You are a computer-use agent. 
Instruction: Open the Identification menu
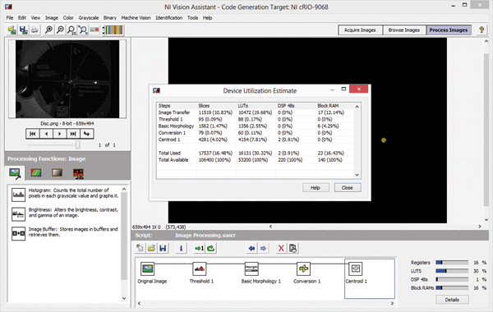point(168,17)
